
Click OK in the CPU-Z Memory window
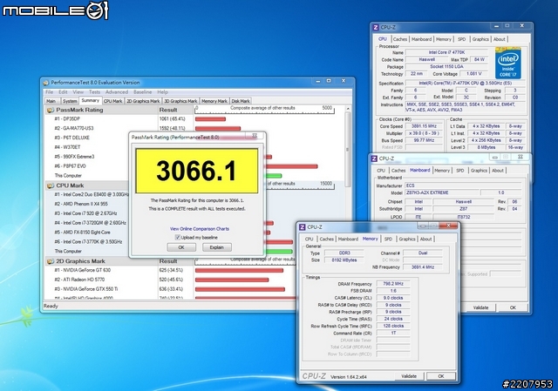pos(441,376)
